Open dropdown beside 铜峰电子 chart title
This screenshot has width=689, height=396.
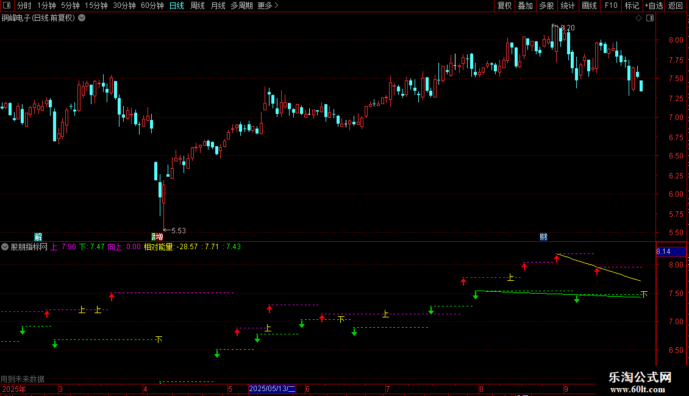tap(82, 18)
